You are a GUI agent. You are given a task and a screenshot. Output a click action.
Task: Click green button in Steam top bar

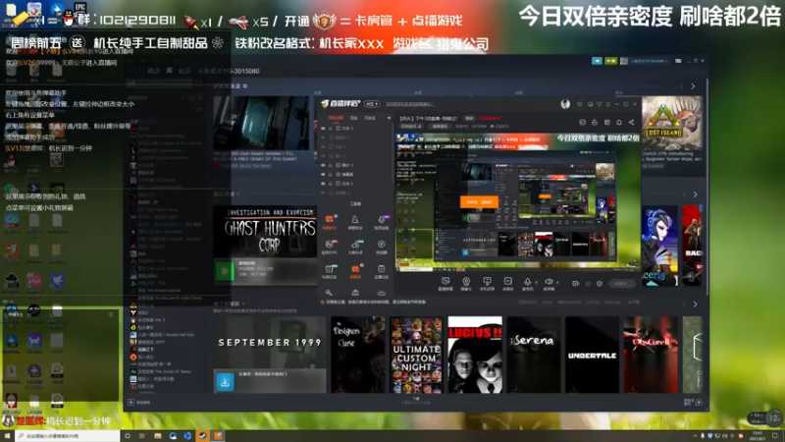[x=610, y=61]
